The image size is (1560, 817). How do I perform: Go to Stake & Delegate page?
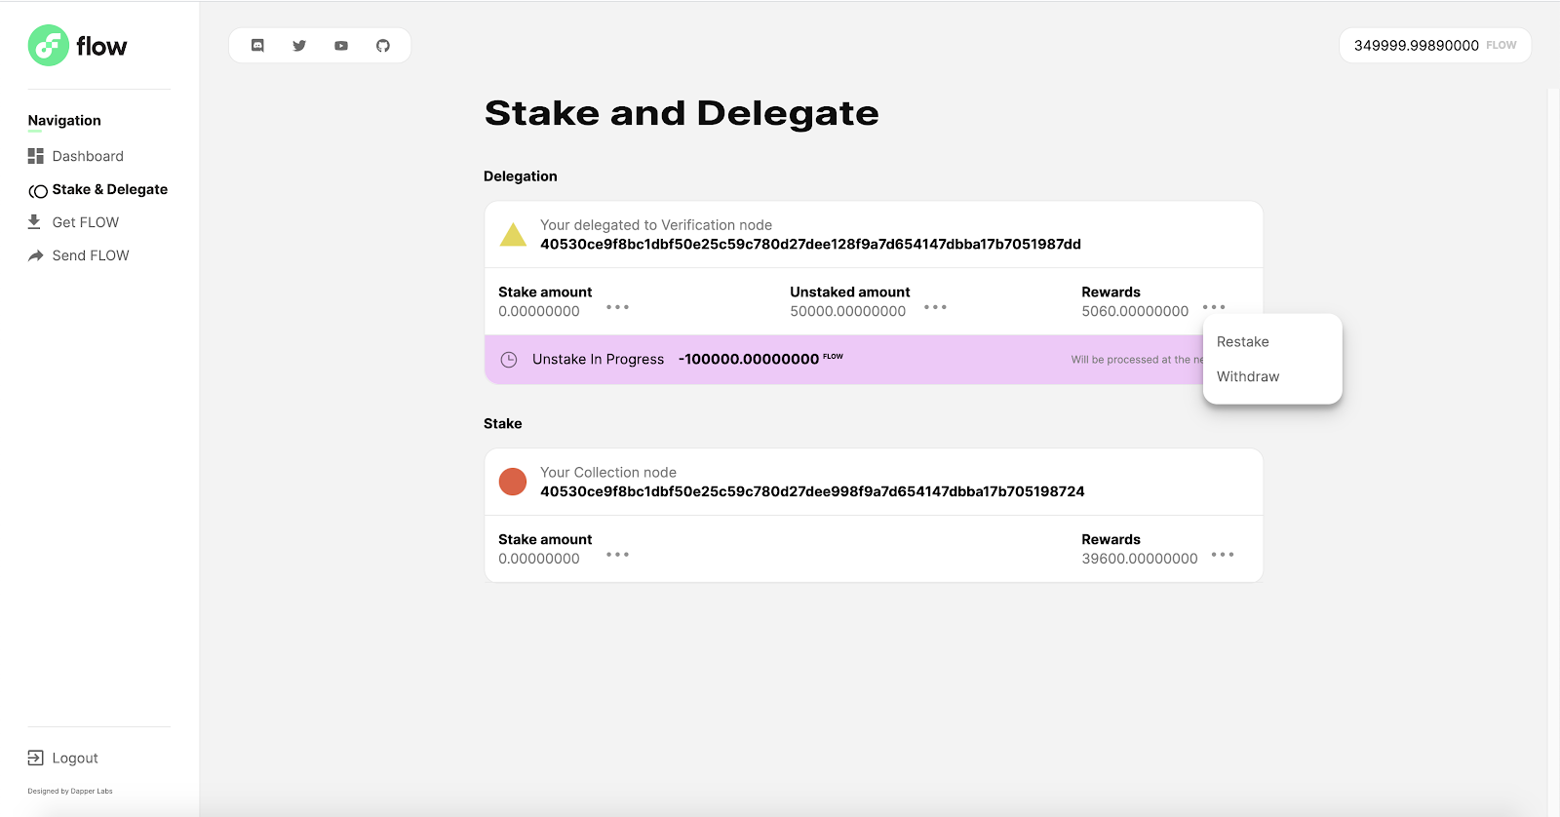pos(109,189)
